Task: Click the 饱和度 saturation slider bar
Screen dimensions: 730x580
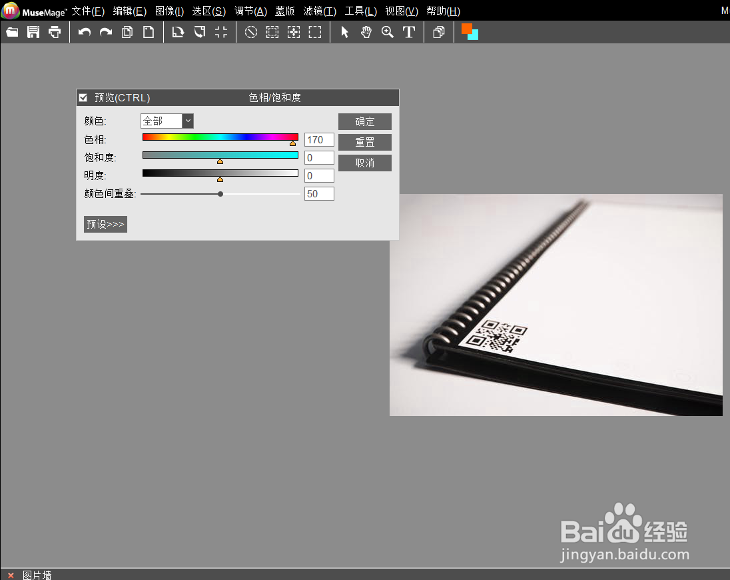Action: point(220,155)
